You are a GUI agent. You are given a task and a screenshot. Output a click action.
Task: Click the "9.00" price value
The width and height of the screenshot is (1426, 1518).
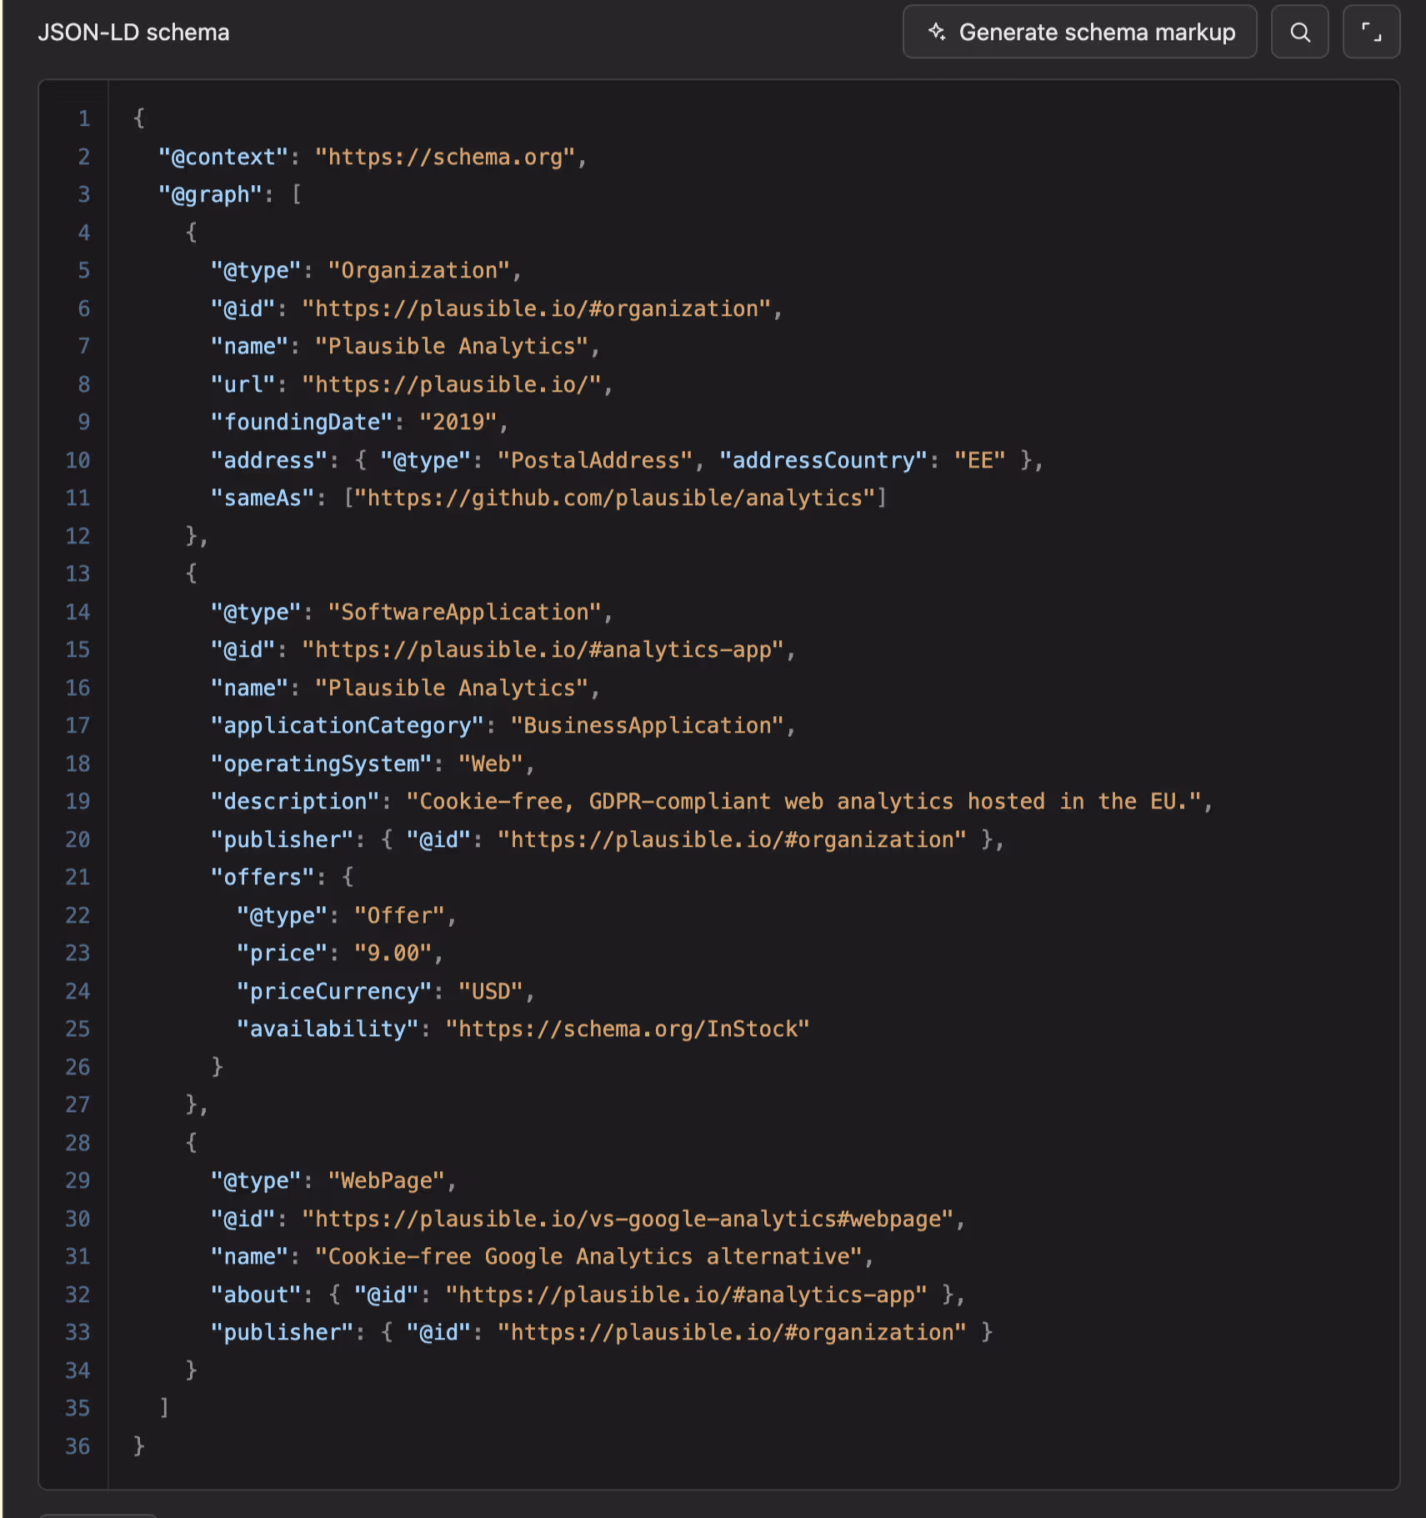pyautogui.click(x=393, y=953)
